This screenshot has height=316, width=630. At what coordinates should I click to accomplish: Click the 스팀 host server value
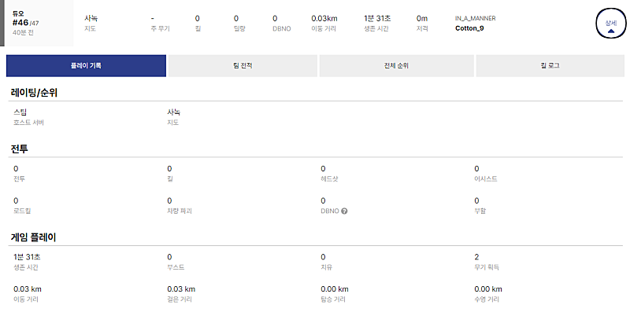(20, 112)
